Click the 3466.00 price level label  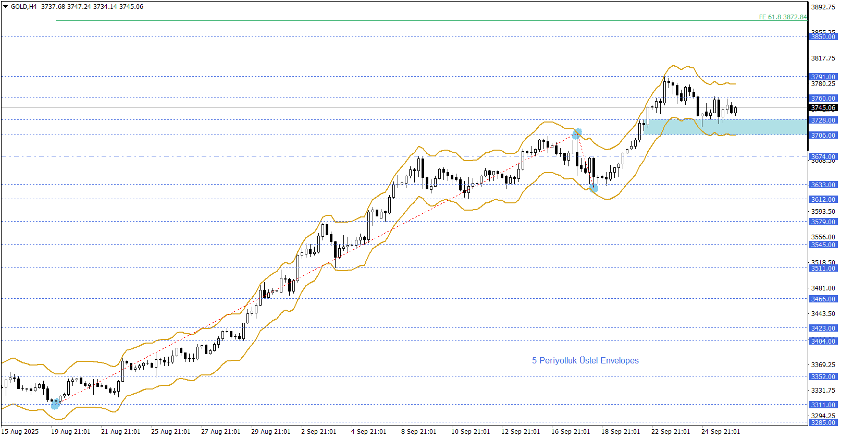click(823, 299)
